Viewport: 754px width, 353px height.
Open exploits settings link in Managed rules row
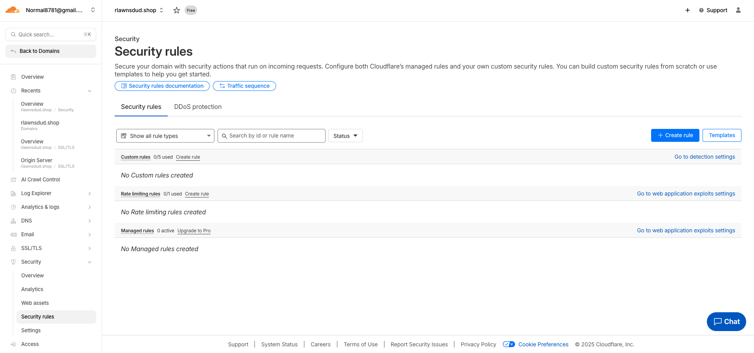[686, 230]
